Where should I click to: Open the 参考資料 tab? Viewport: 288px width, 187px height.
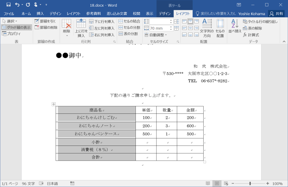tap(93, 14)
